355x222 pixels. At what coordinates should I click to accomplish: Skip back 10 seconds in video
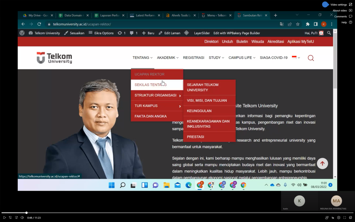click(x=10, y=217)
